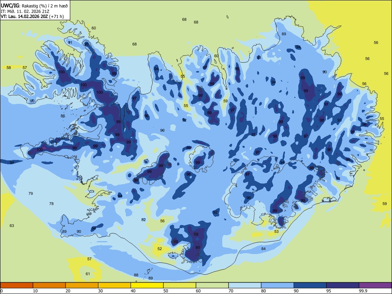Click the humidity value '82' on the map

[143, 220]
